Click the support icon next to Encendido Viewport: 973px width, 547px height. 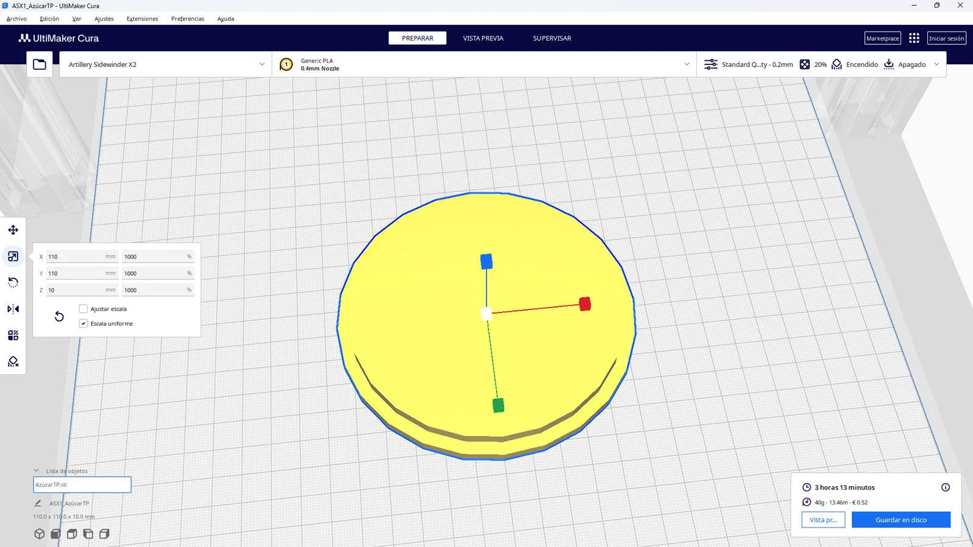837,64
